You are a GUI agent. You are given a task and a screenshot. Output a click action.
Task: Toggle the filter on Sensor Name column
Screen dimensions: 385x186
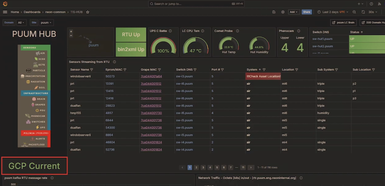pos(92,70)
